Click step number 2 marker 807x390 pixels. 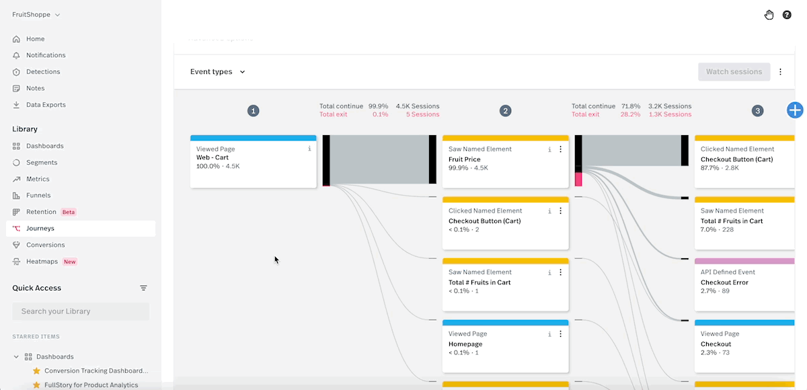tap(506, 111)
